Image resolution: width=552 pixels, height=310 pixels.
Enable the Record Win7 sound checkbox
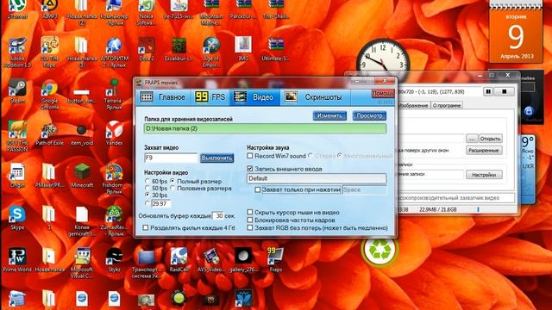click(250, 156)
